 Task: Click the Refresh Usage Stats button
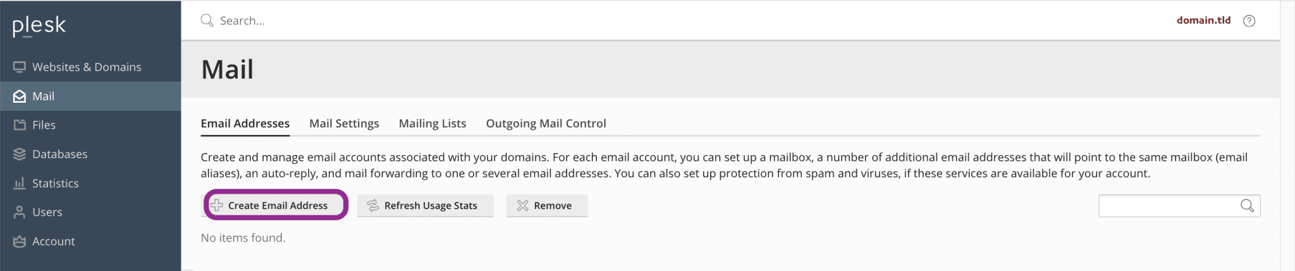(x=425, y=205)
